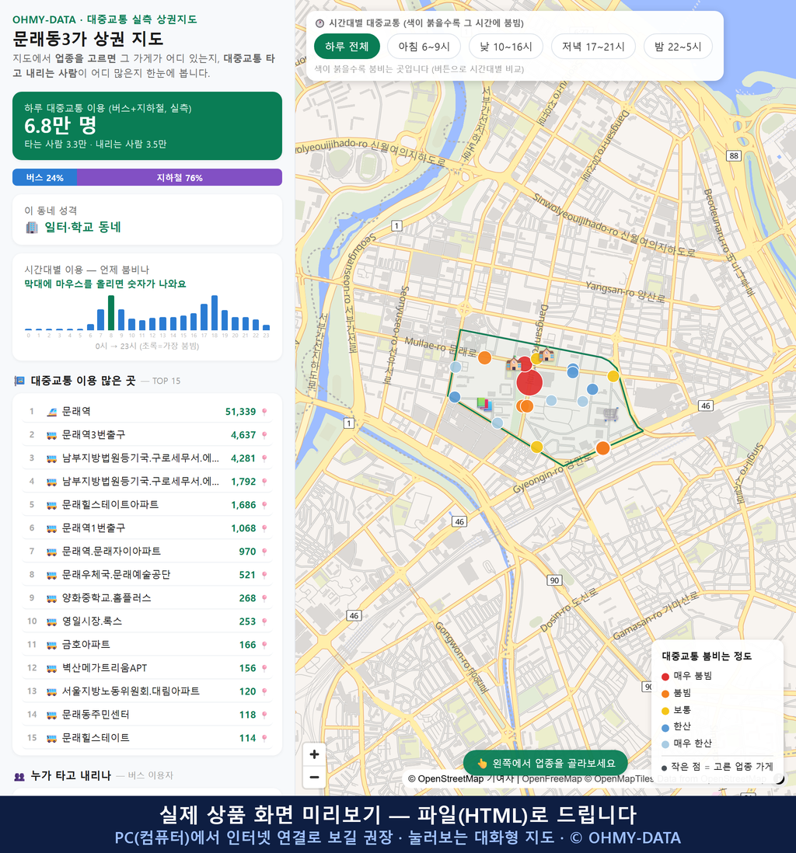Switch to the 낮 10~16시 time filter
Viewport: 796px width, 853px height.
click(506, 47)
